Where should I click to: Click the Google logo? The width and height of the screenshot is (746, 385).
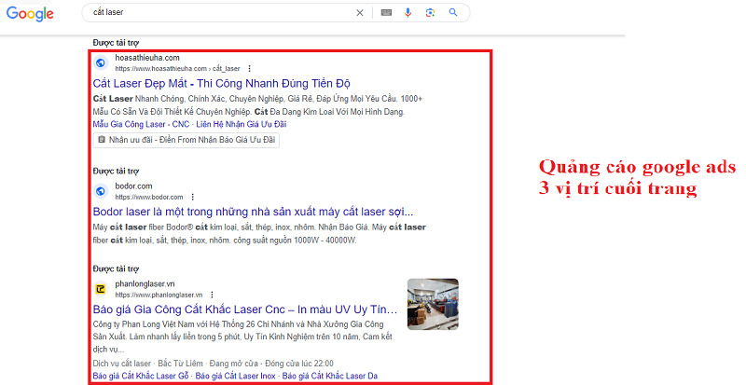(30, 13)
